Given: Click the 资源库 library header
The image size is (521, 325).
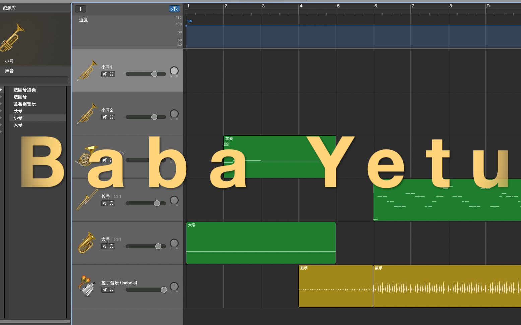Looking at the screenshot, I should point(9,8).
